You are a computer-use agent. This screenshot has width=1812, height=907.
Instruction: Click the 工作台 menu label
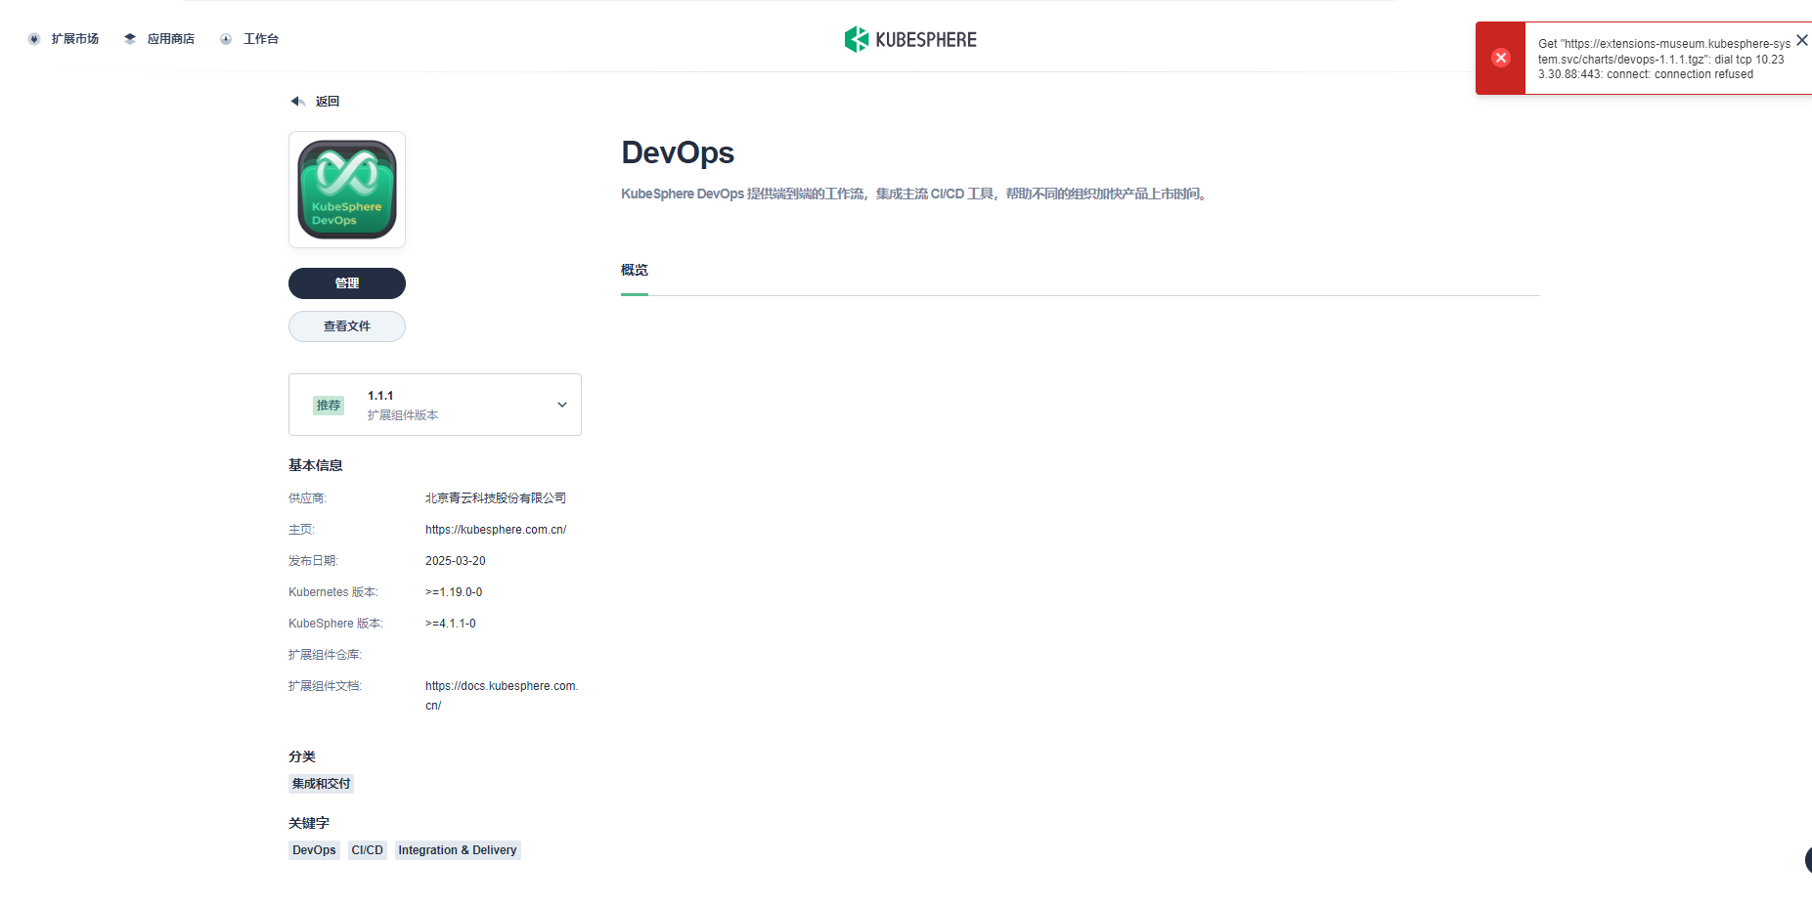(x=261, y=39)
